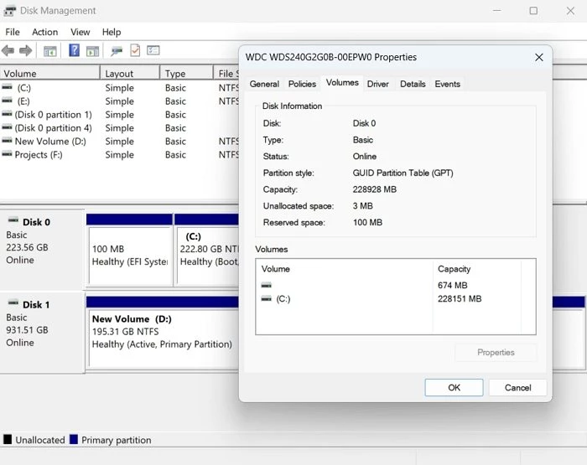Select Projects (F:) in volume list
The width and height of the screenshot is (587, 465).
click(x=39, y=155)
